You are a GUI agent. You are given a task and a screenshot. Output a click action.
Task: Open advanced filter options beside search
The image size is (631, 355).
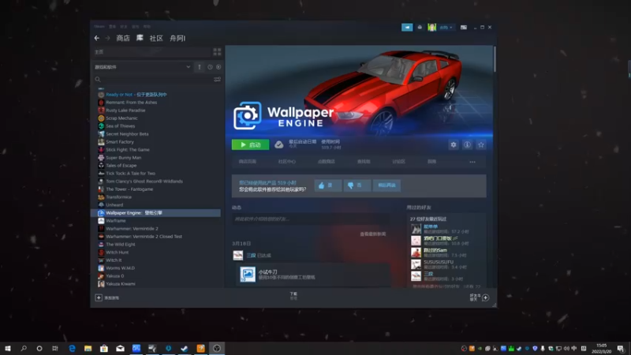point(218,80)
